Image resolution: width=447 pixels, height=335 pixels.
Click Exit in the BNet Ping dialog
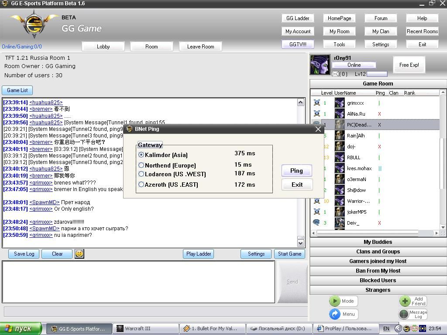pyautogui.click(x=297, y=185)
